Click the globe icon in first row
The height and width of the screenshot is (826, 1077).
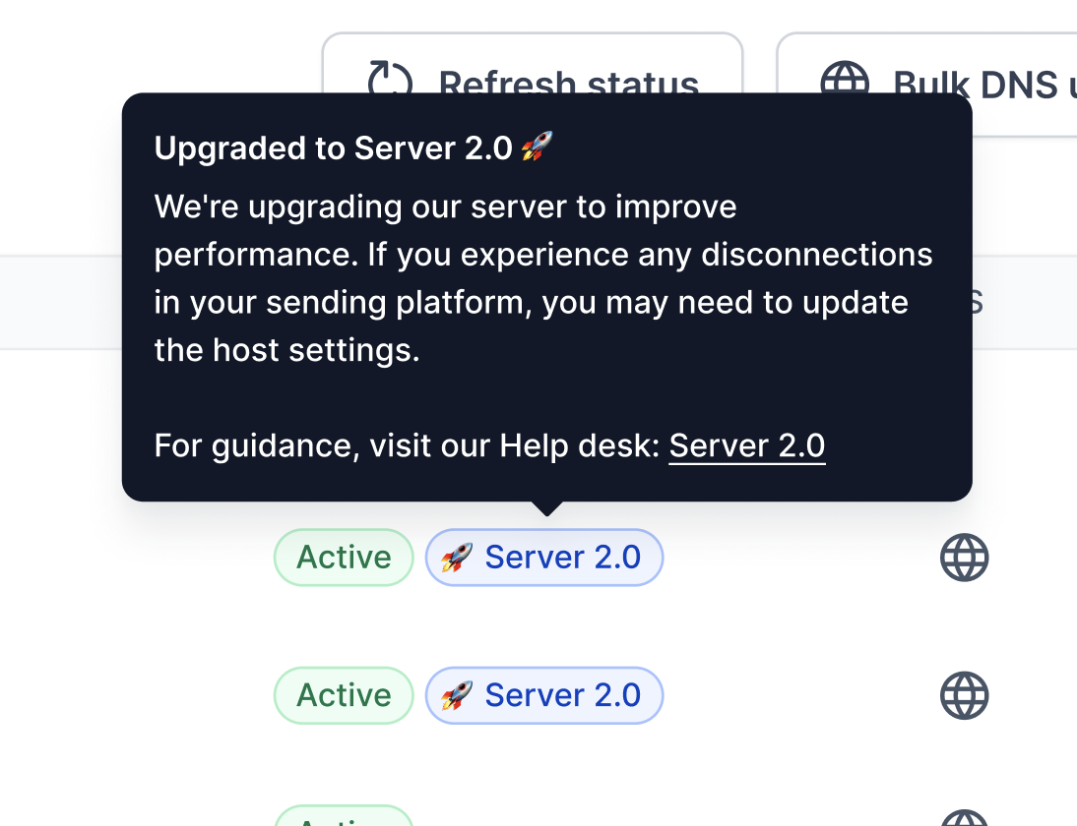click(965, 558)
